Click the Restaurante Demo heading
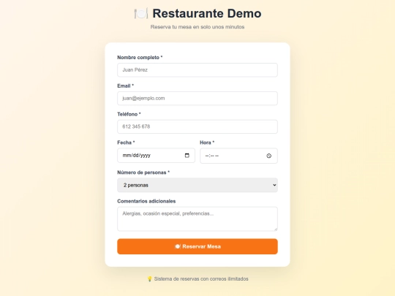Image resolution: width=395 pixels, height=296 pixels. (x=207, y=13)
